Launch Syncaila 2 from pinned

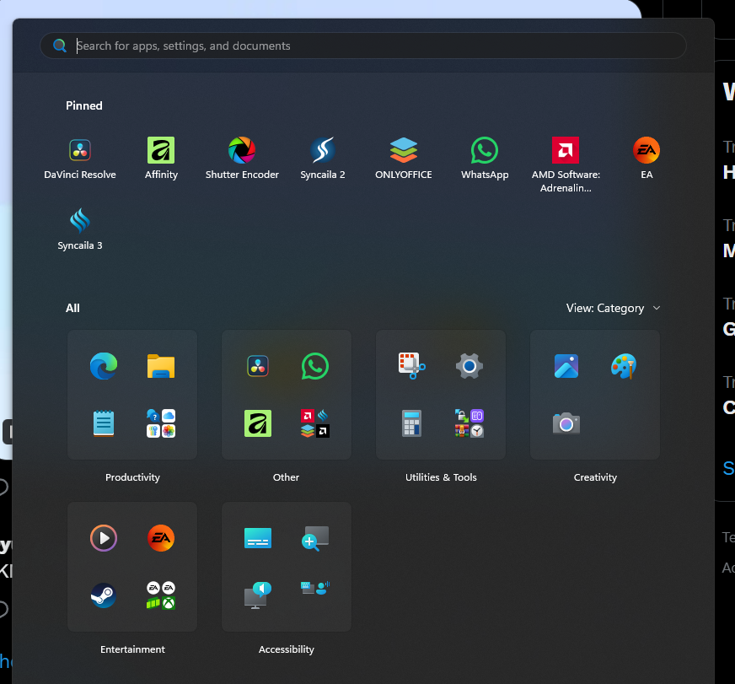323,159
